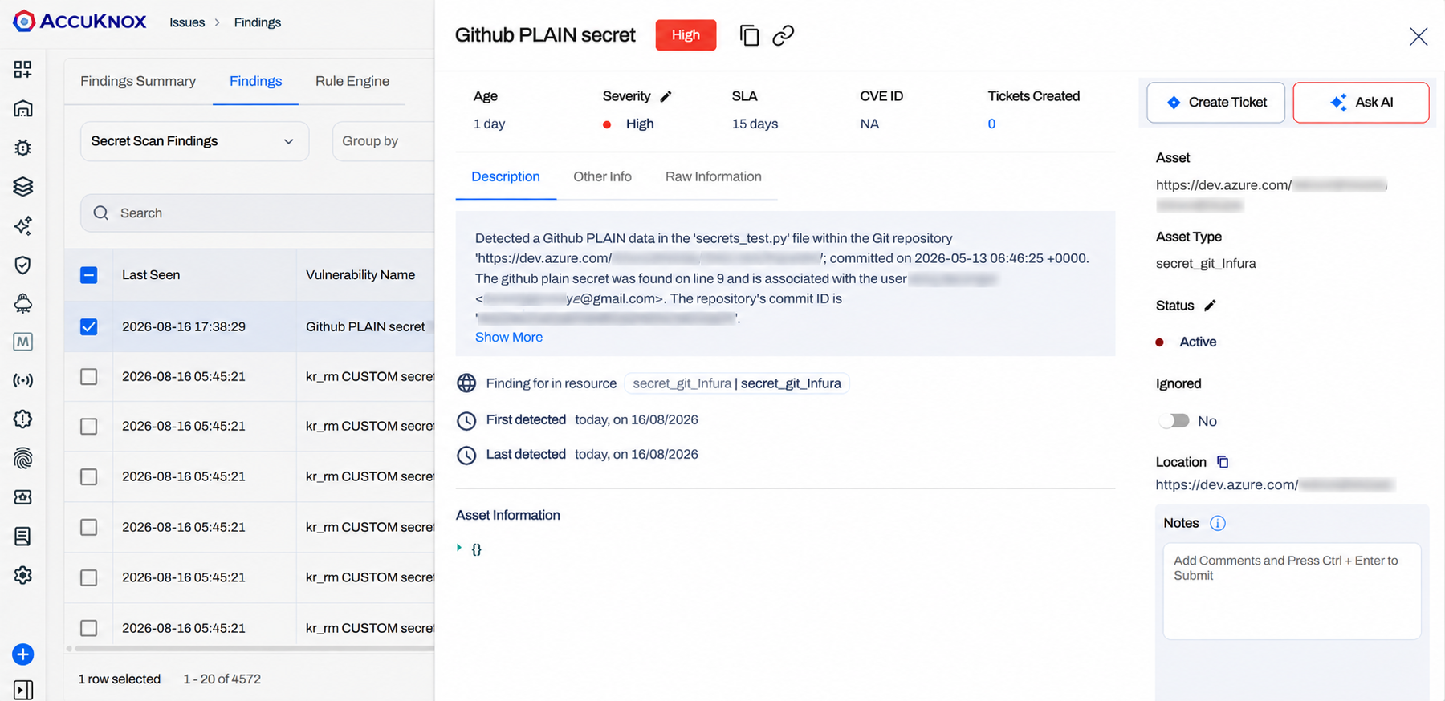The image size is (1445, 701).
Task: Check the third kr_rm CUSTOM secret row checkbox
Action: (x=89, y=476)
